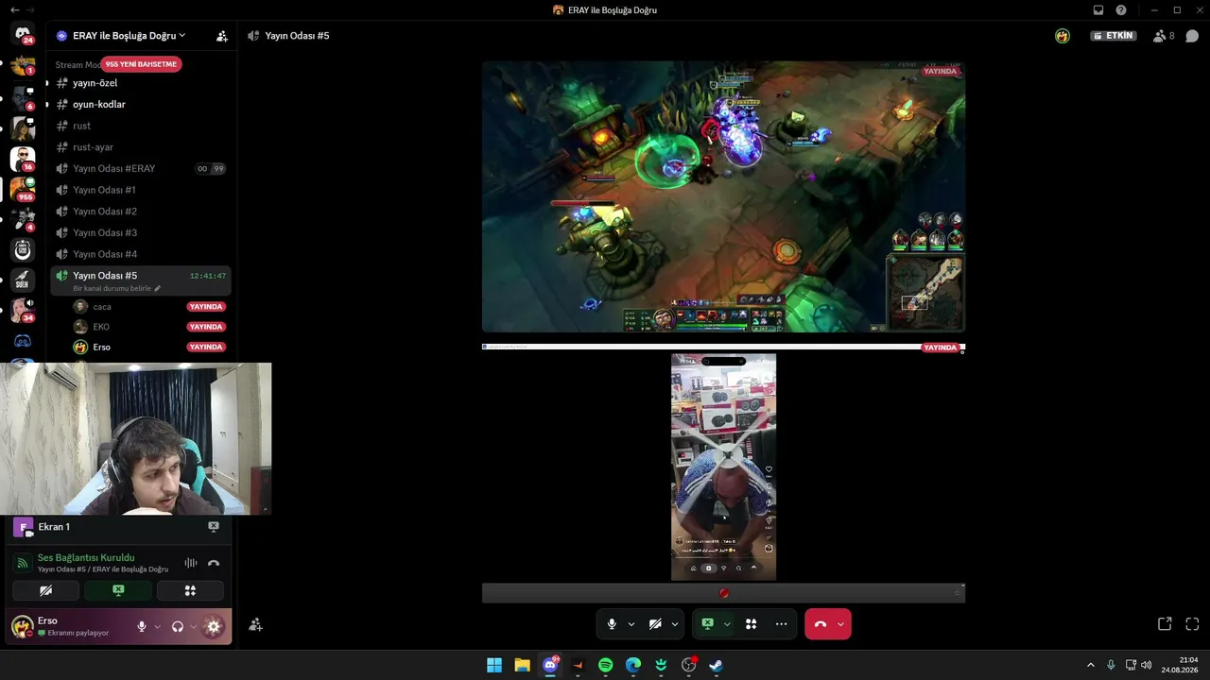Join voice channel Yayın Odası #3

click(x=140, y=233)
